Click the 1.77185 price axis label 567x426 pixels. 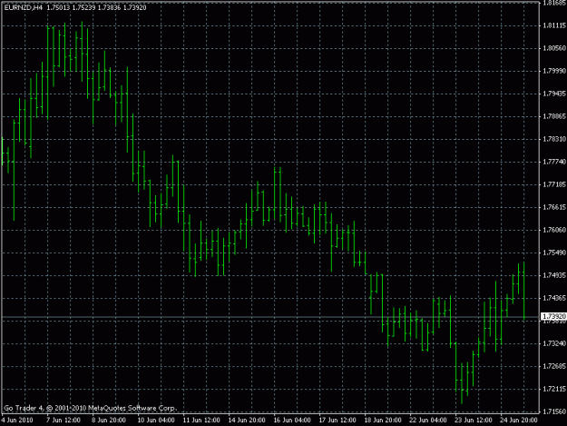coord(554,184)
